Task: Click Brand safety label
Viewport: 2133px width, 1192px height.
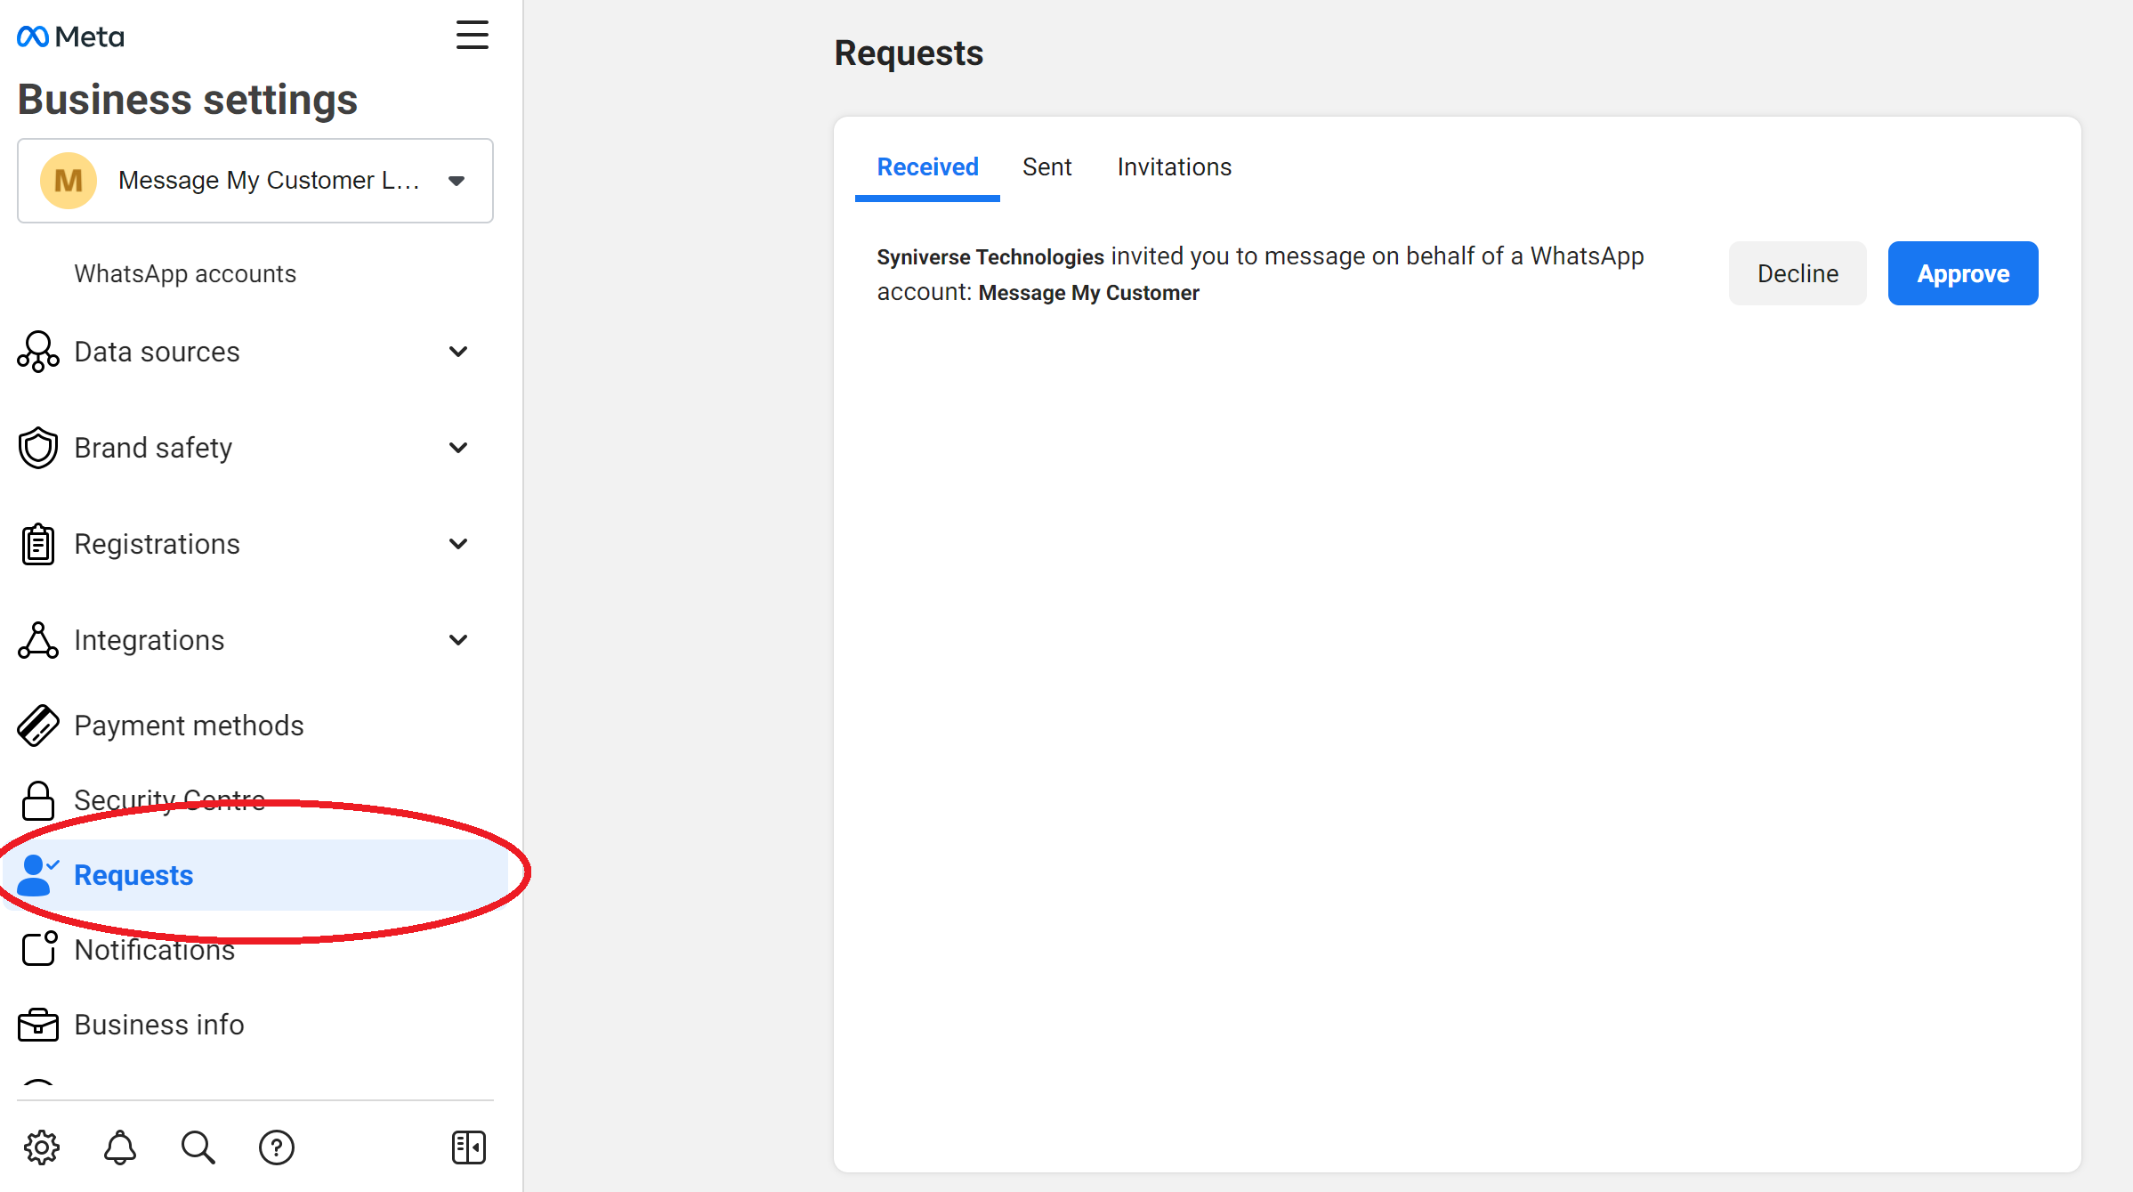Action: coord(153,448)
